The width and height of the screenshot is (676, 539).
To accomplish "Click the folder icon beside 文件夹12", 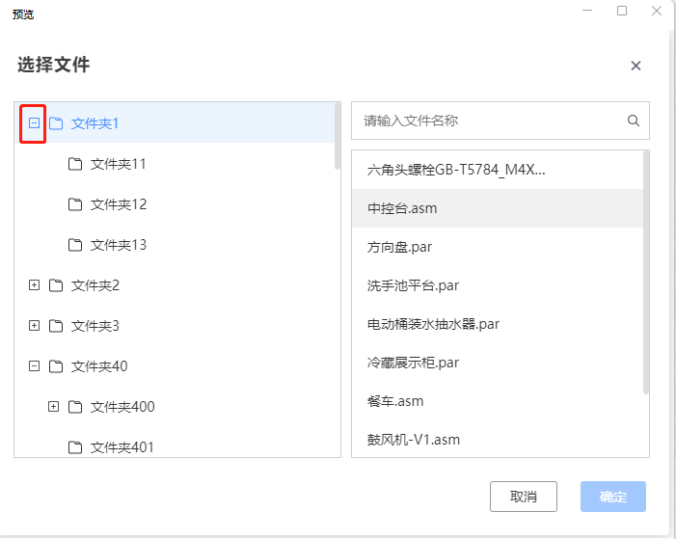I will pyautogui.click(x=75, y=204).
